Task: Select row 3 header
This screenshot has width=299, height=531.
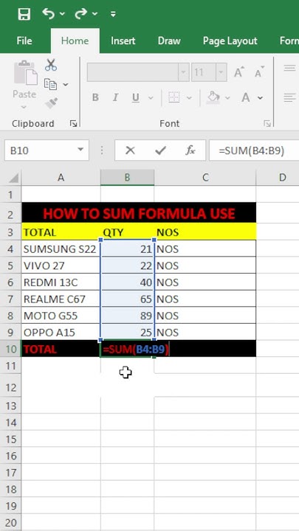Action: [11, 232]
